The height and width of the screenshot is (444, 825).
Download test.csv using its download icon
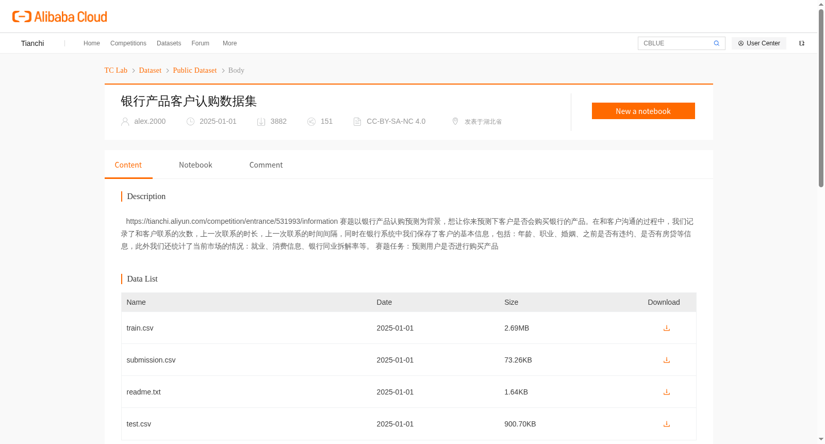(667, 424)
